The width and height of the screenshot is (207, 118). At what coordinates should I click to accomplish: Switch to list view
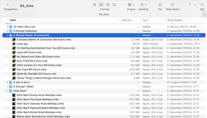101,5
